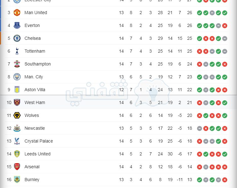
Task: Click the Burnley club crest
Action: (x=17, y=180)
